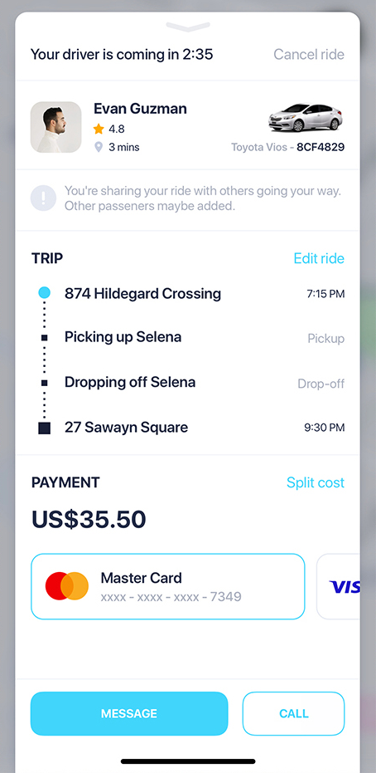Tap the Mastercard logo icon

67,586
